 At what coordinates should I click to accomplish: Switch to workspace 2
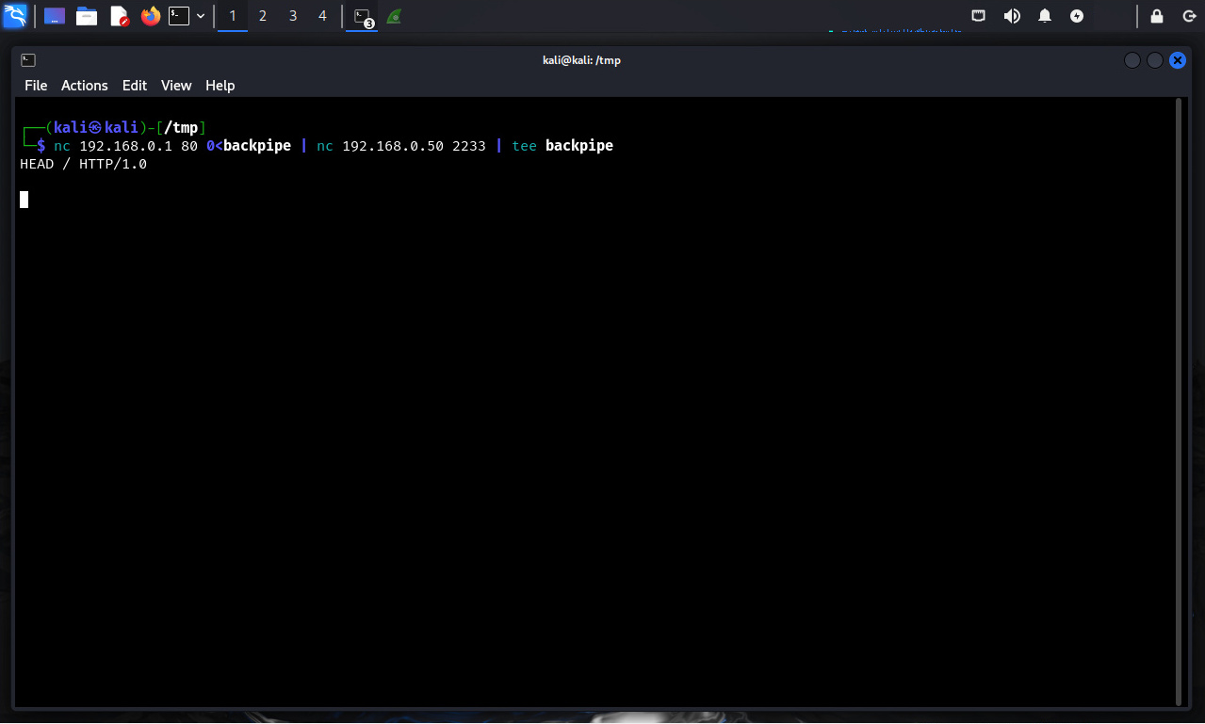263,16
